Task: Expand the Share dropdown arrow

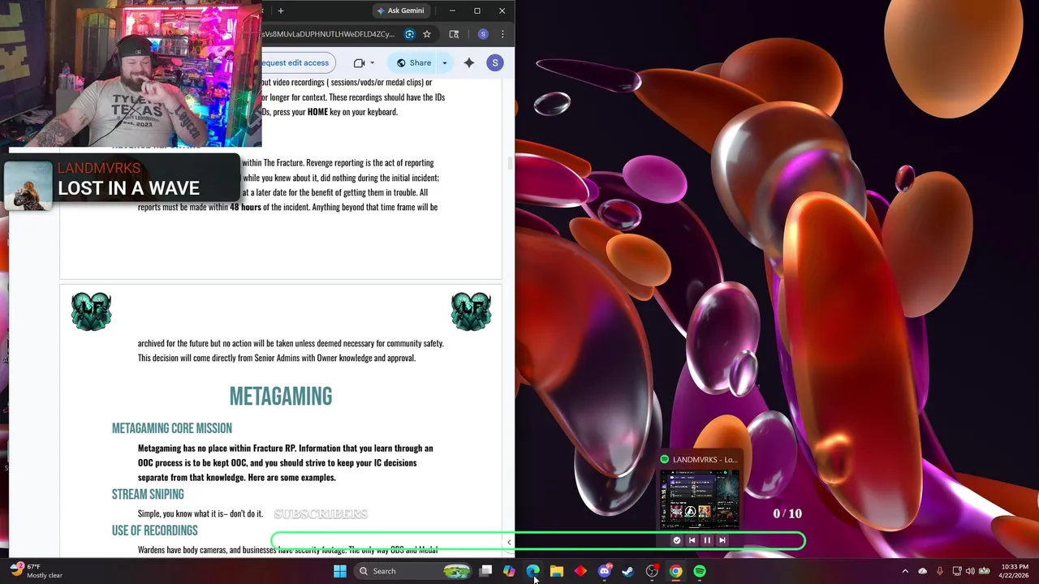Action: pyautogui.click(x=445, y=62)
